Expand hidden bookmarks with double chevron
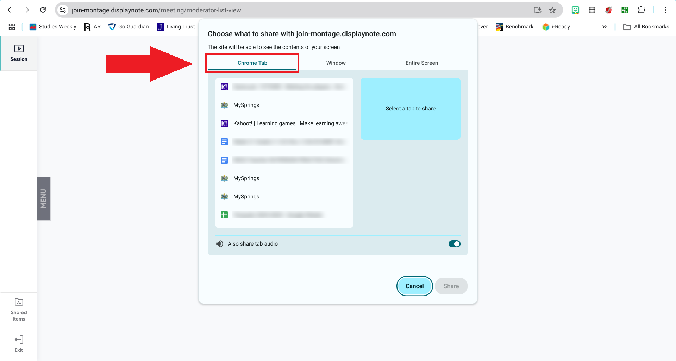Screen dimensions: 676x361 tap(605, 27)
